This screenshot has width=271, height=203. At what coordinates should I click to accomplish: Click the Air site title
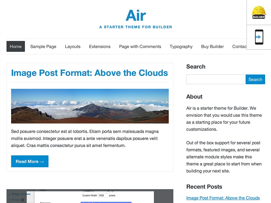(x=136, y=15)
